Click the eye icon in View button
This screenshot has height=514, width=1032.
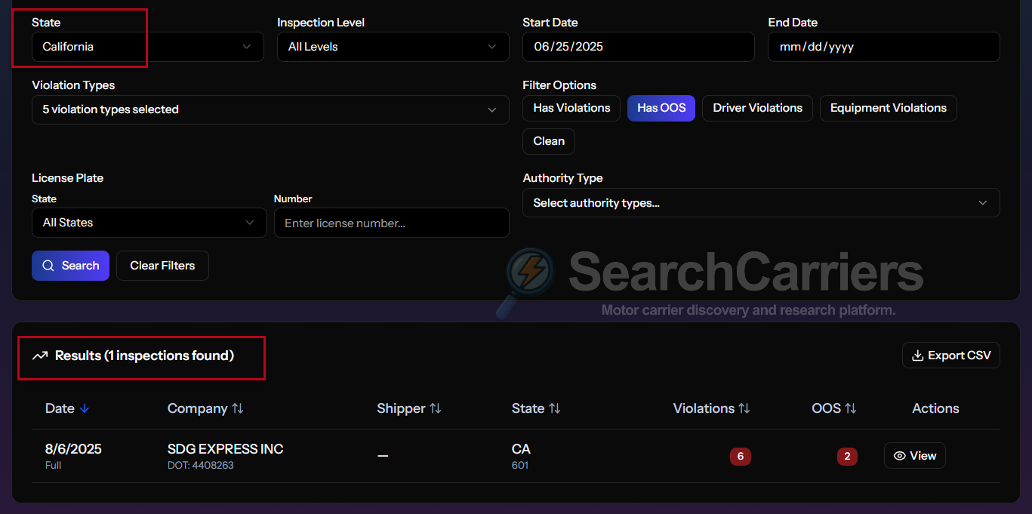point(899,456)
